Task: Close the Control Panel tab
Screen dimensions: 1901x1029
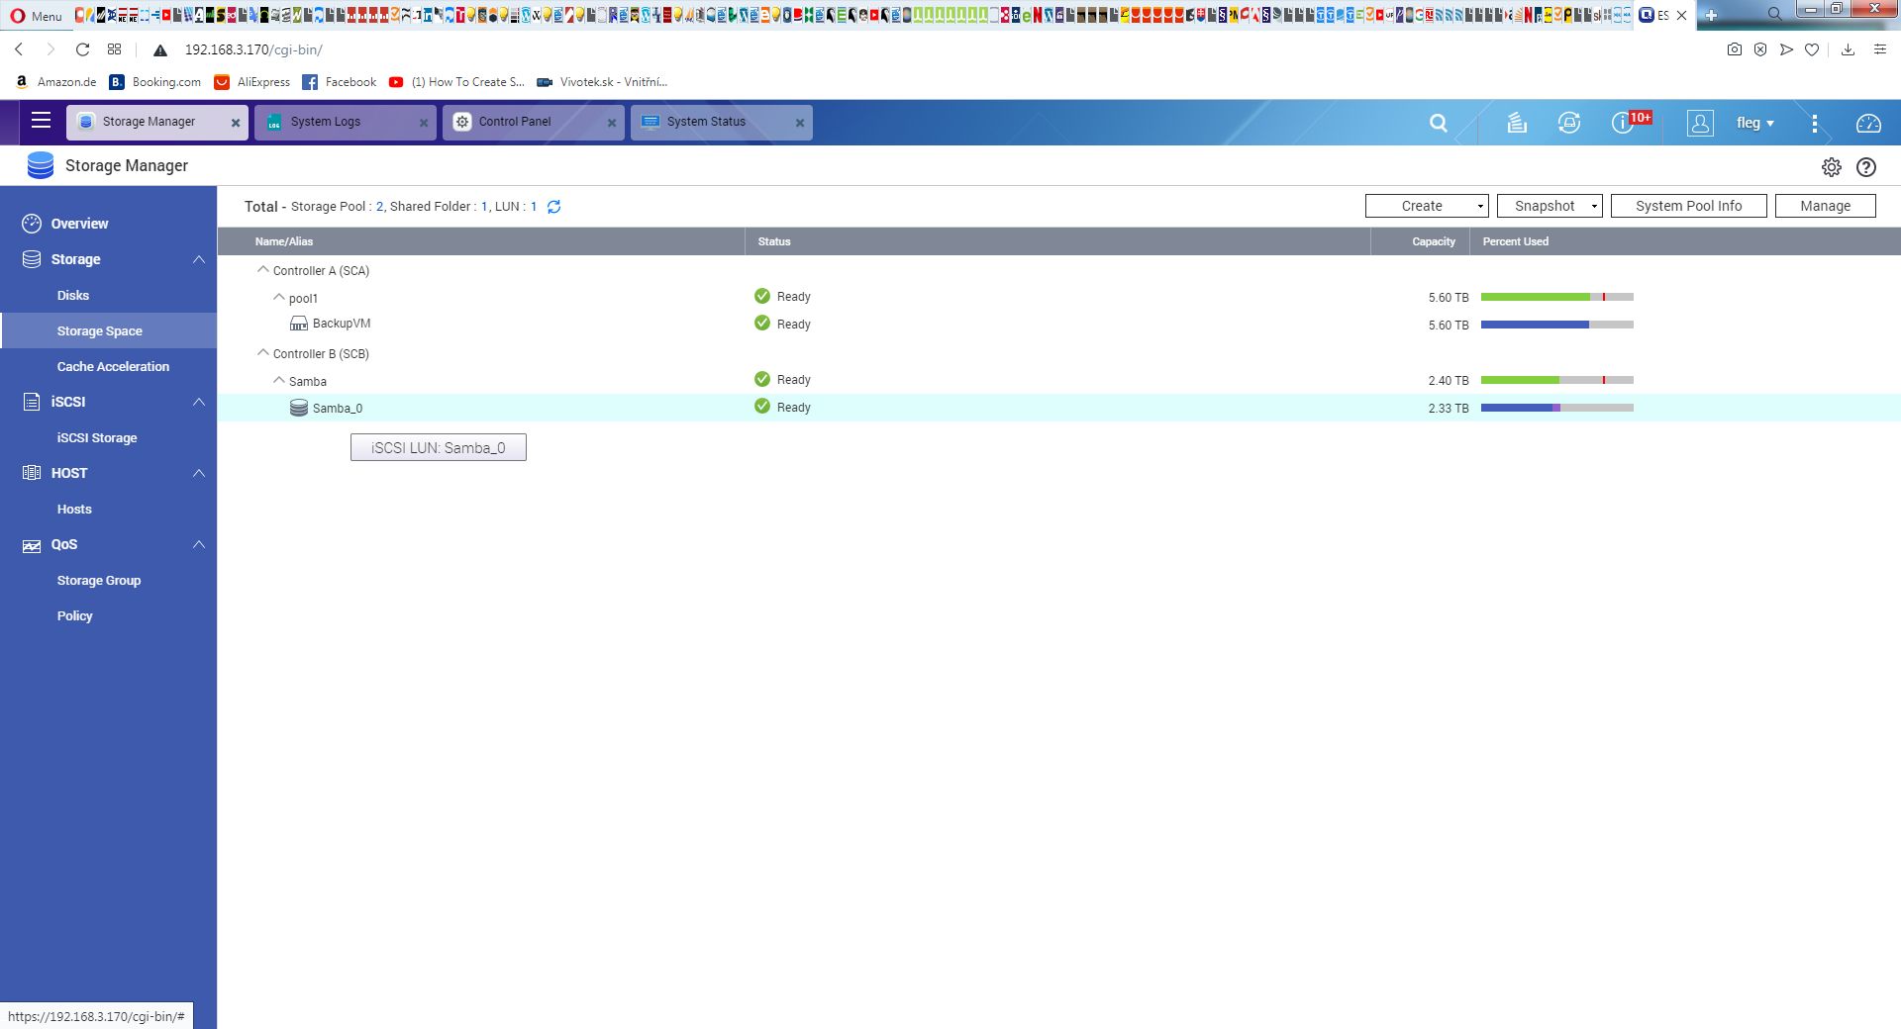Action: 612,123
